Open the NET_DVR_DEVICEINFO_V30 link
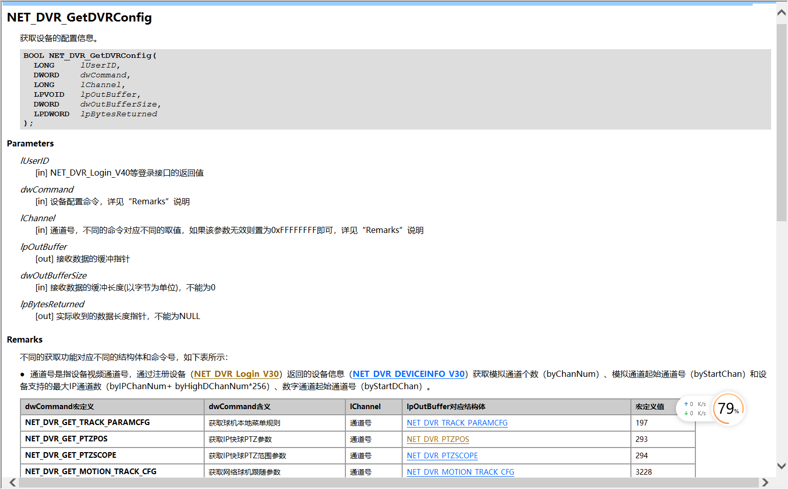Viewport: 788px width, 489px height. [408, 374]
